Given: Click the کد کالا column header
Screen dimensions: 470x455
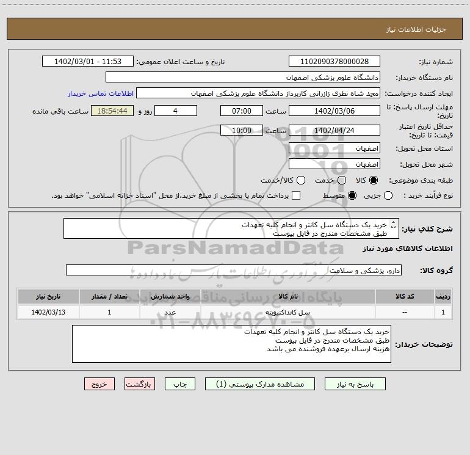Looking at the screenshot, I should 405,296.
